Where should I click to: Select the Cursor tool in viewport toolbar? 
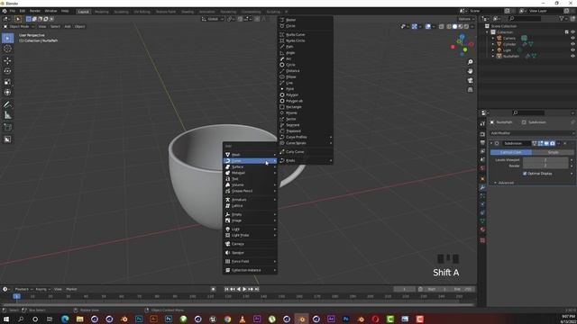click(7, 49)
